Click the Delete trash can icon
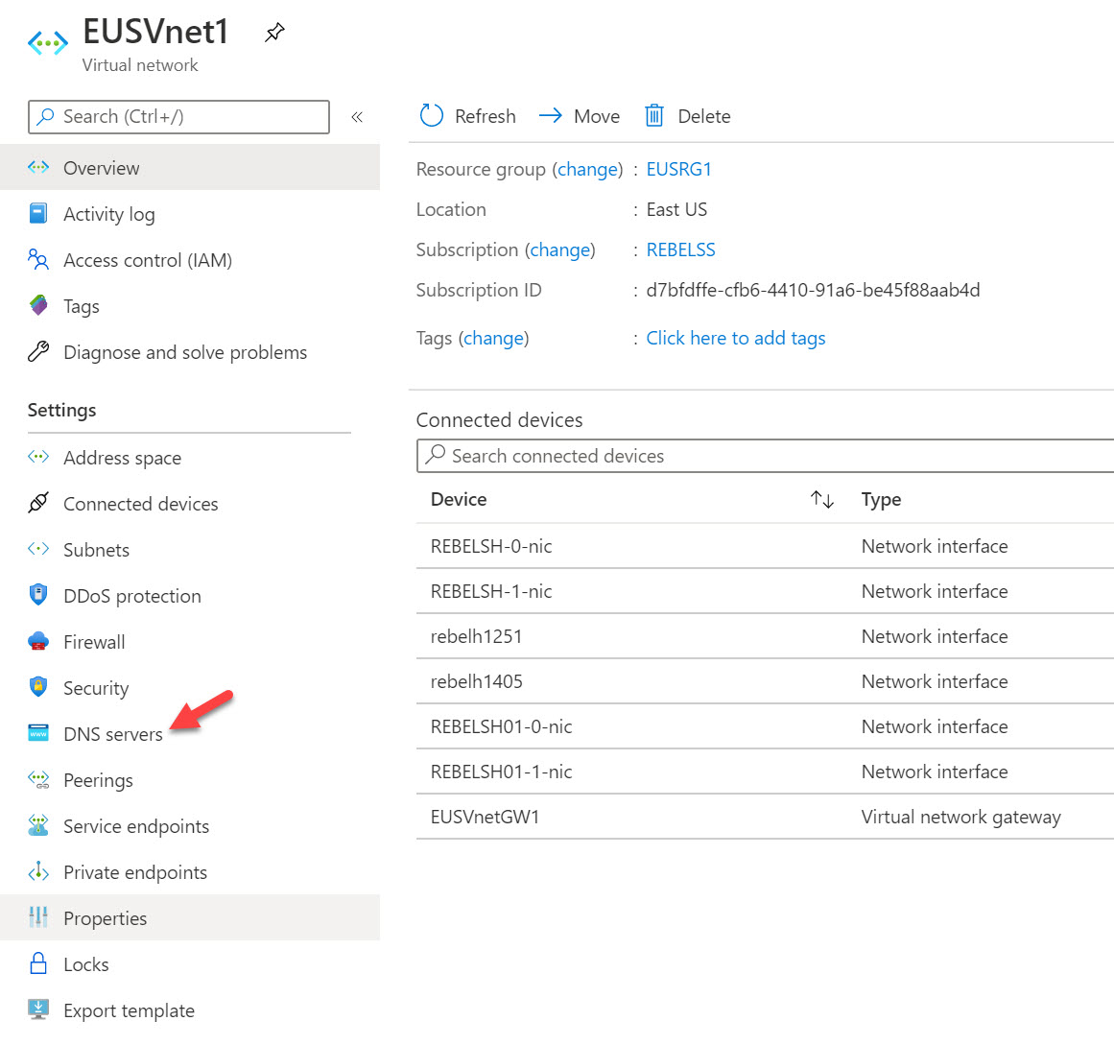This screenshot has width=1114, height=1045. tap(653, 115)
